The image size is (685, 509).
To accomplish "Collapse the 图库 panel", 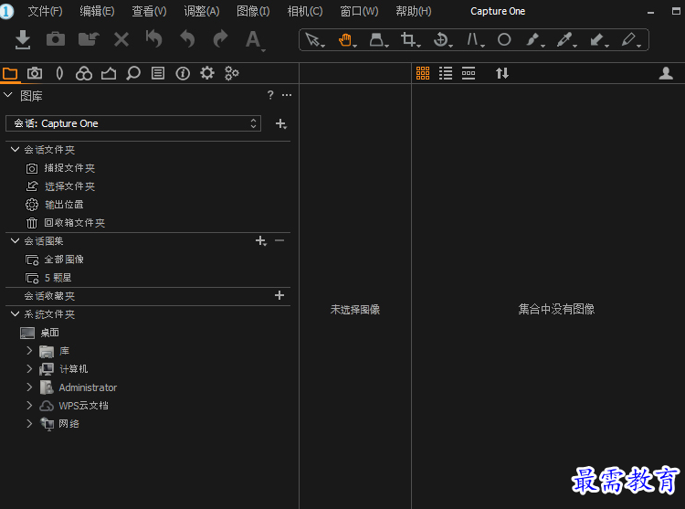I will pyautogui.click(x=8, y=95).
